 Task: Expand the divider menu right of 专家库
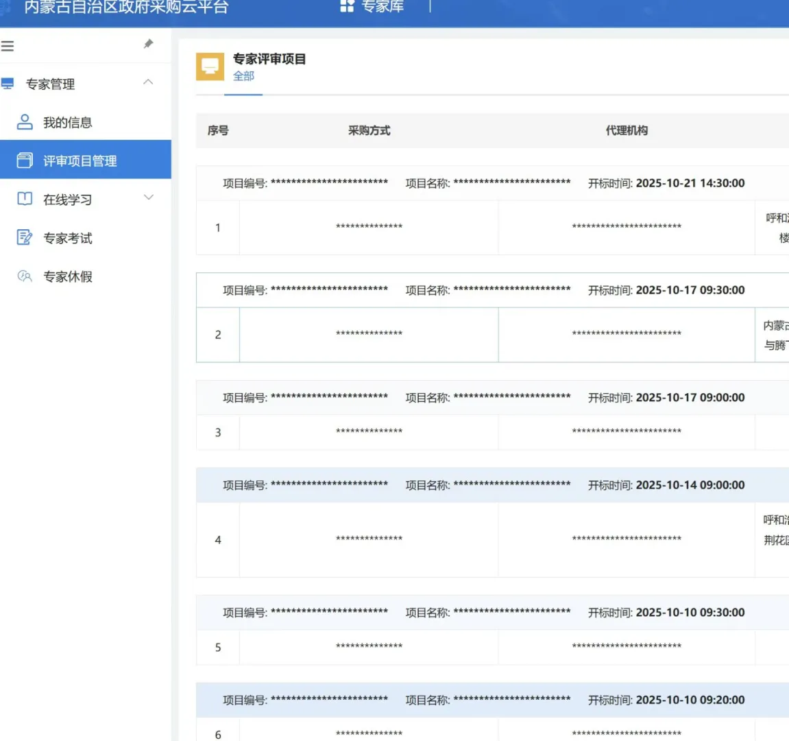pyautogui.click(x=430, y=6)
